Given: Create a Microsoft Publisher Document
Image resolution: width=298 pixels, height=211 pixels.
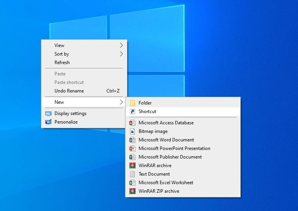Looking at the screenshot, I should [x=183, y=157].
